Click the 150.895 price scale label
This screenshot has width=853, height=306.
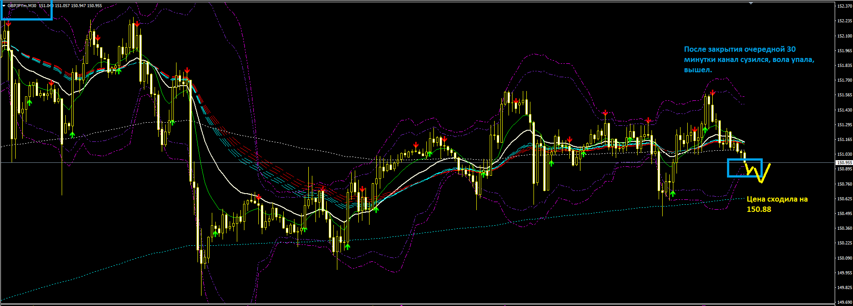point(845,169)
